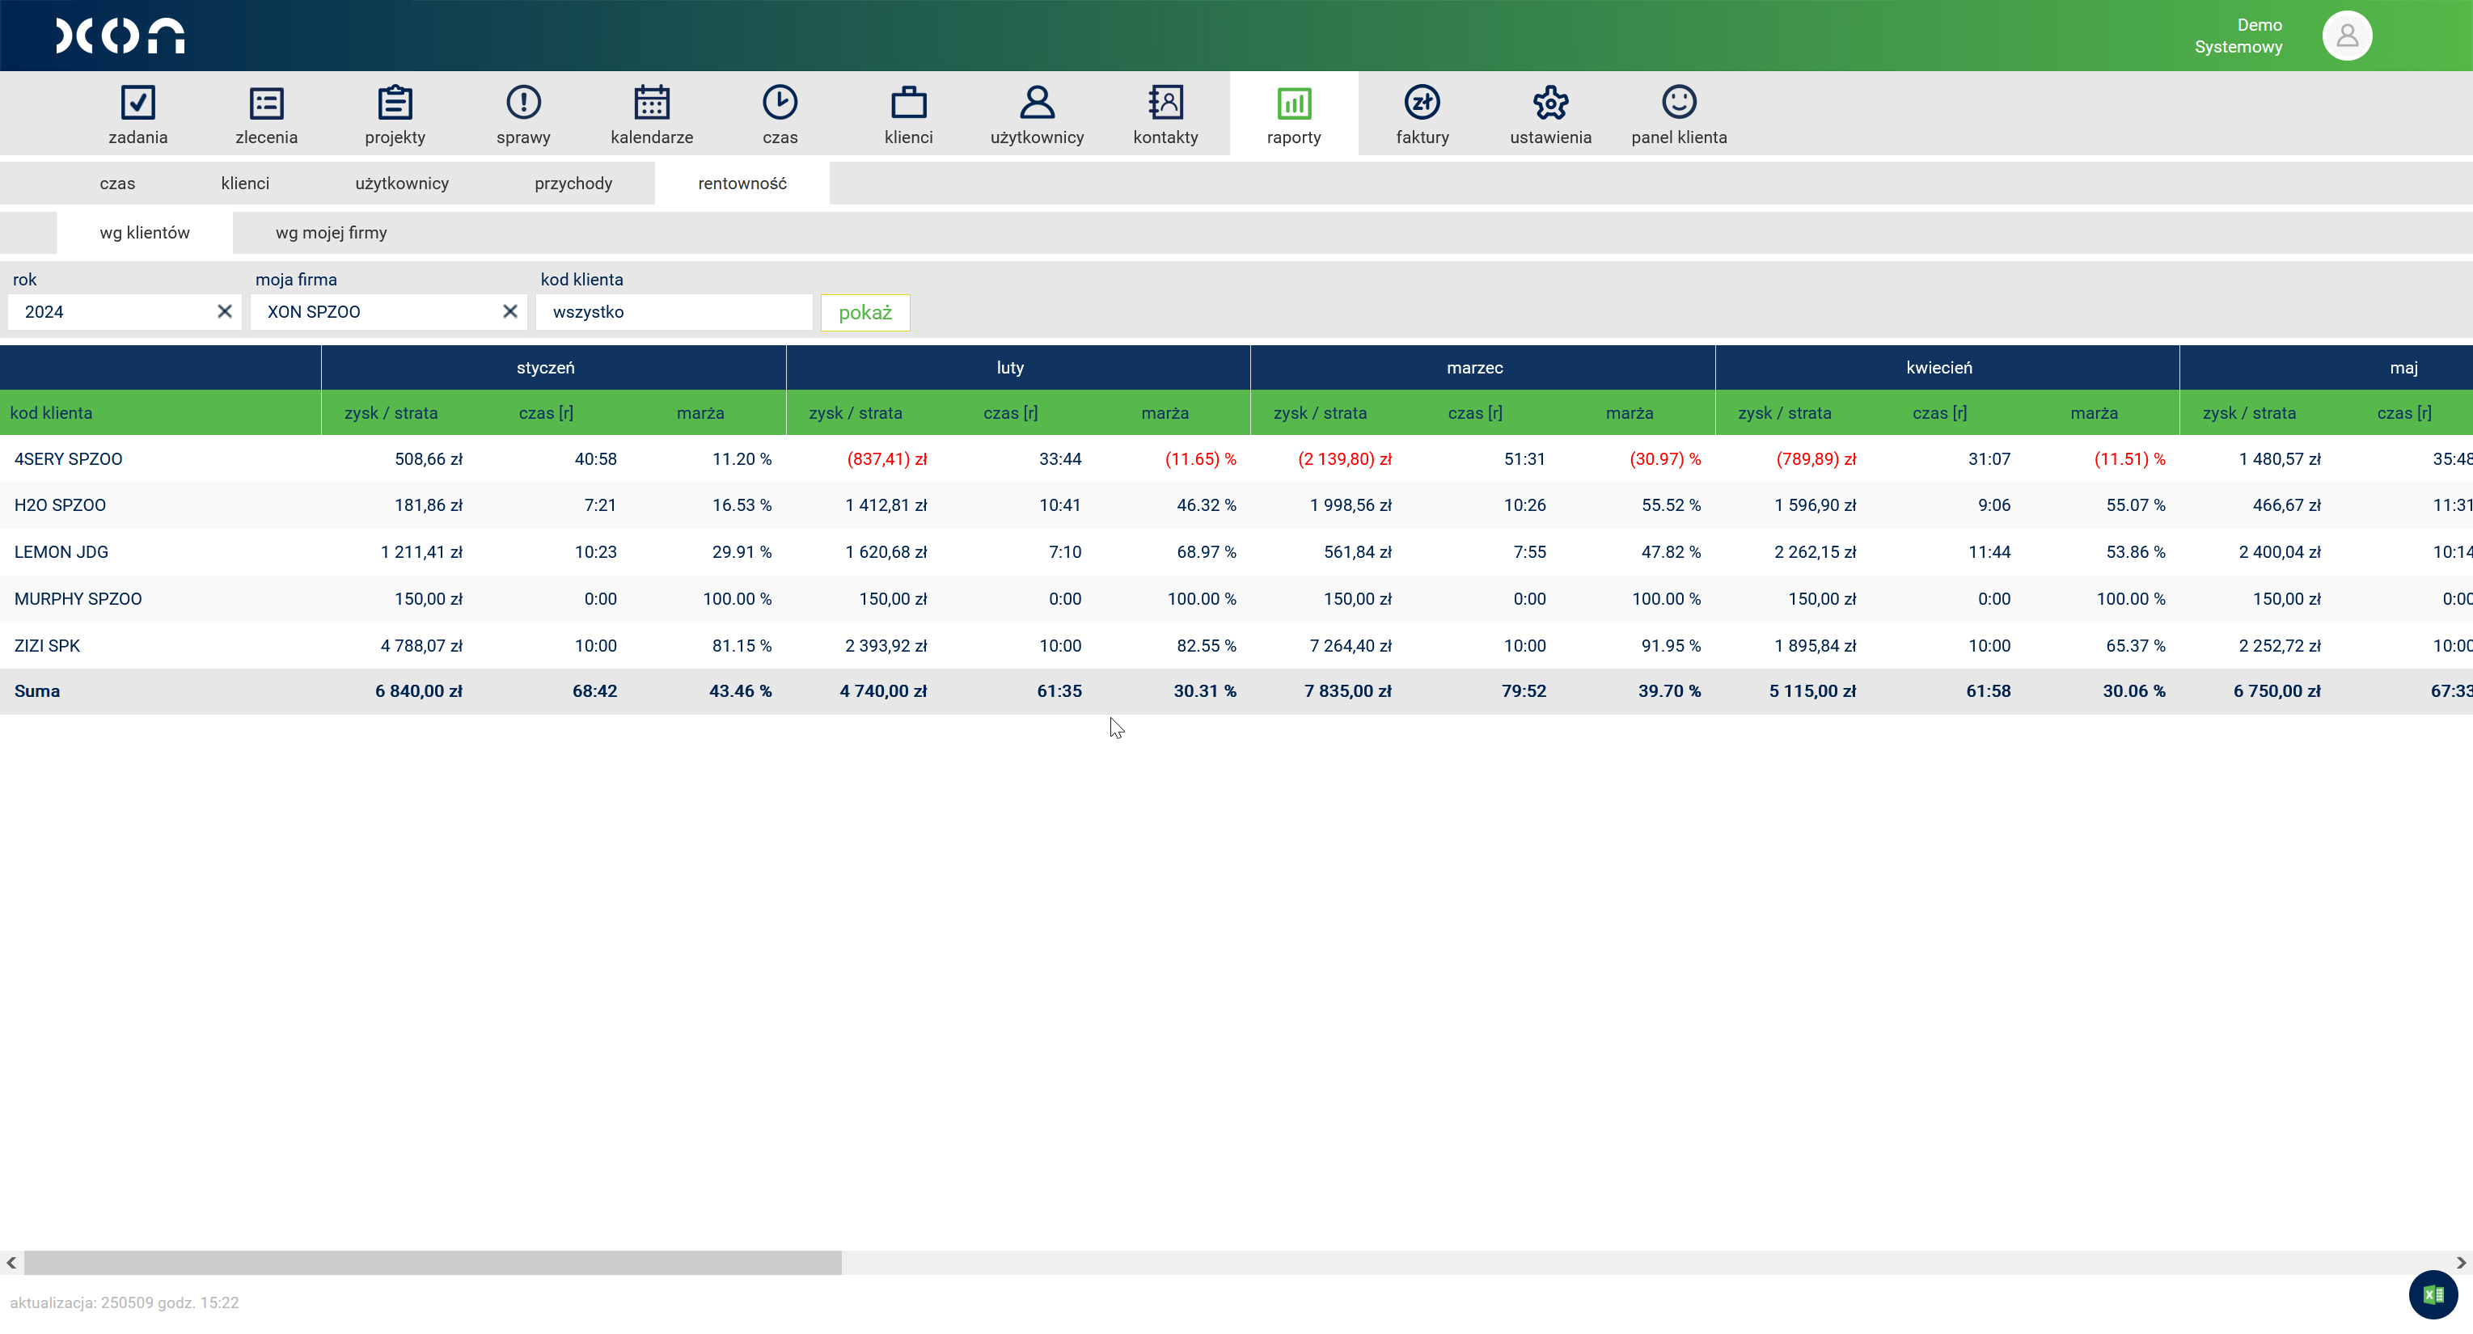Switch to the użytkownicy report tab
This screenshot has width=2473, height=1334.
click(401, 184)
